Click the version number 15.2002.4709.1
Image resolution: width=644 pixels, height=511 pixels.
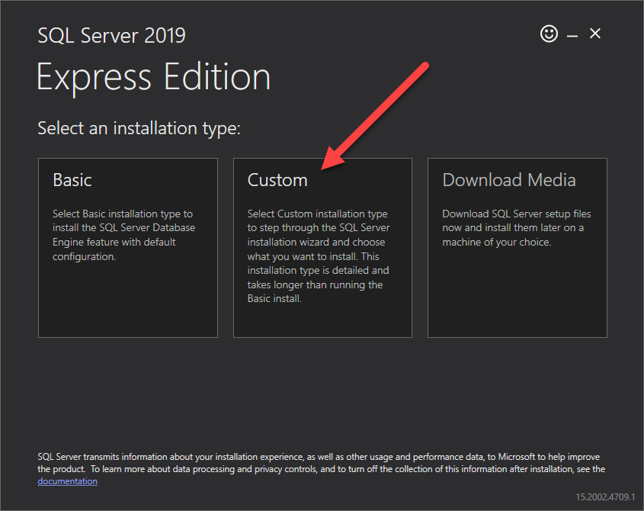[605, 497]
